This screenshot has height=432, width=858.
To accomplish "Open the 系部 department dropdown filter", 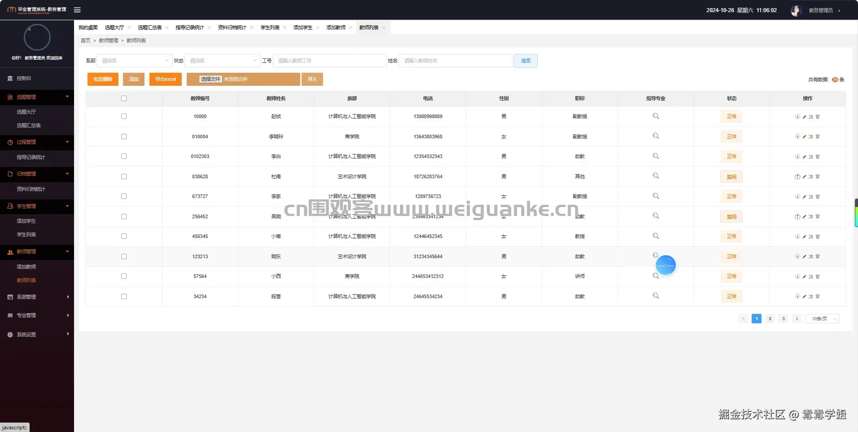I will [x=135, y=61].
